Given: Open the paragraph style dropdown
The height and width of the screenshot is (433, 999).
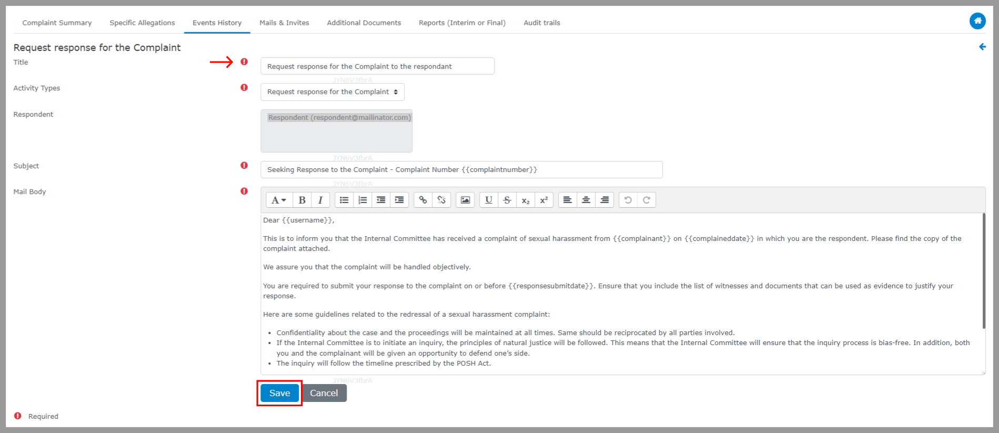Looking at the screenshot, I should 278,200.
